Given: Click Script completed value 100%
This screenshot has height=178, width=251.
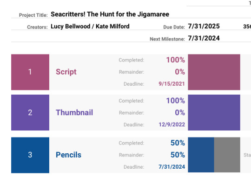Looking at the screenshot, I should 176,60.
